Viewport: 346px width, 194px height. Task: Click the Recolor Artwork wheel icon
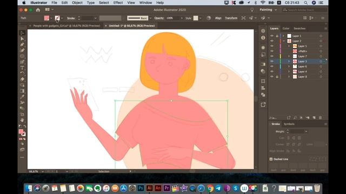209,18
